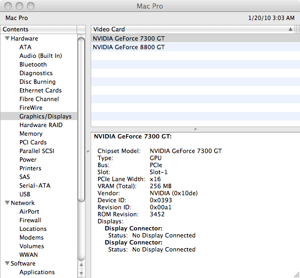This screenshot has height=278, width=300.
Task: Select NVIDIA GeForce 7300 GT row
Action: coord(195,38)
